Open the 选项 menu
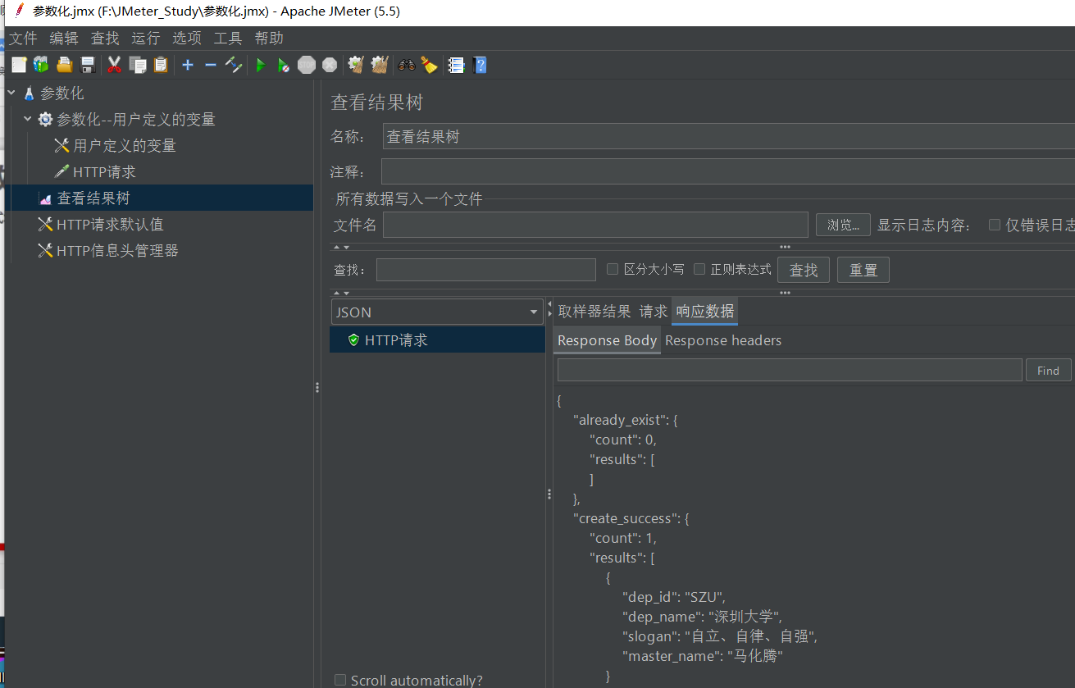The height and width of the screenshot is (688, 1075). coord(187,39)
